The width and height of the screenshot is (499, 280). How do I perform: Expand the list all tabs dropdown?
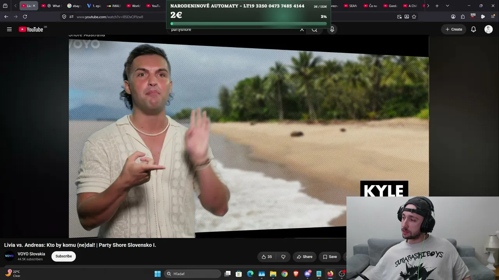tap(447, 6)
